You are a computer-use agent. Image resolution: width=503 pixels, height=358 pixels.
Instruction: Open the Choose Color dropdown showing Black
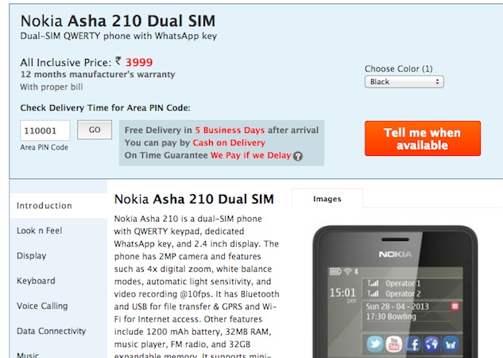tap(404, 82)
